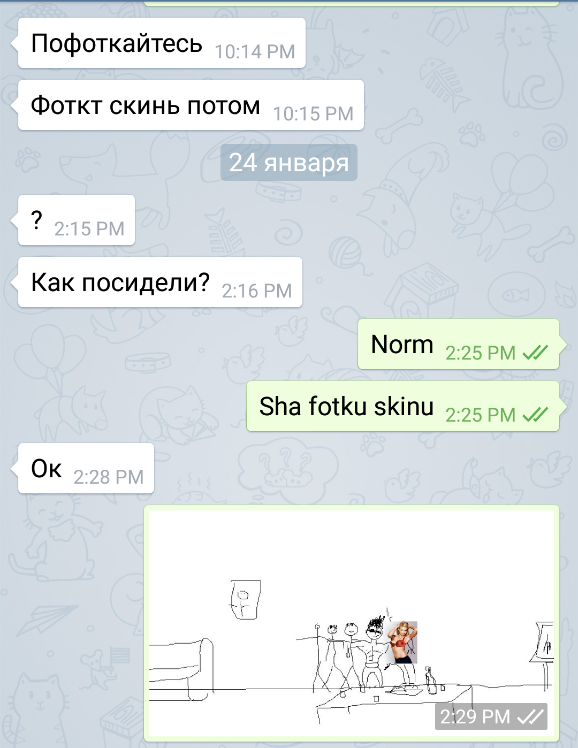578x748 pixels.
Task: Tap double-check icon on 'Sha fotku skinu'
Action: [x=535, y=415]
